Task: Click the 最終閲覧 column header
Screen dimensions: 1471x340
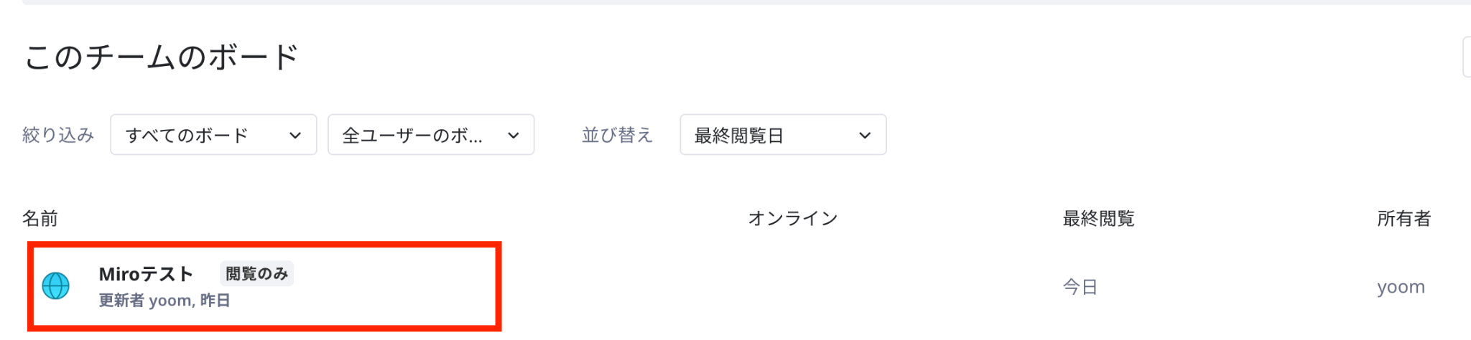Action: tap(1098, 219)
